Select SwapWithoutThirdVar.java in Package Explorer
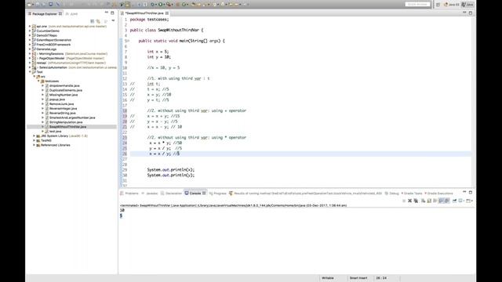This screenshot has width=502, height=282. click(67, 127)
